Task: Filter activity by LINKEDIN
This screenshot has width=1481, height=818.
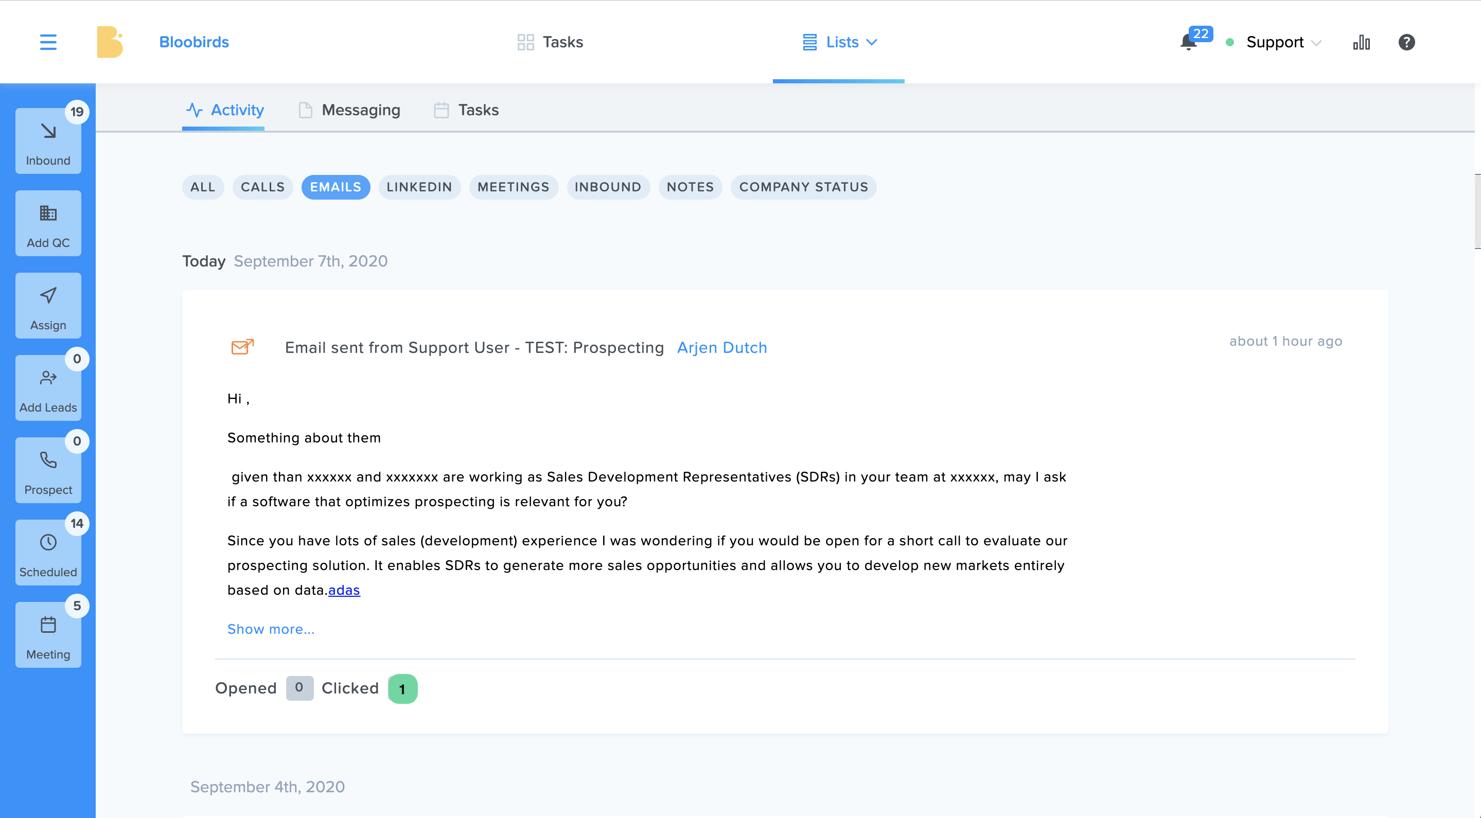Action: (419, 187)
